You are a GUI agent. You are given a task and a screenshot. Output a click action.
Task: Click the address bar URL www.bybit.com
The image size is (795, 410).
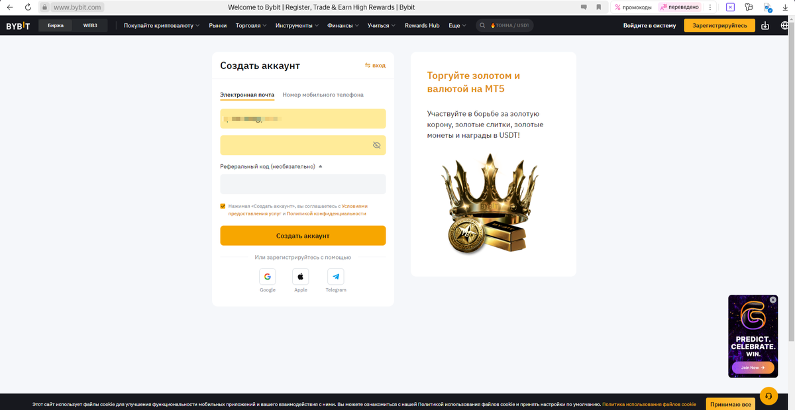tap(77, 7)
